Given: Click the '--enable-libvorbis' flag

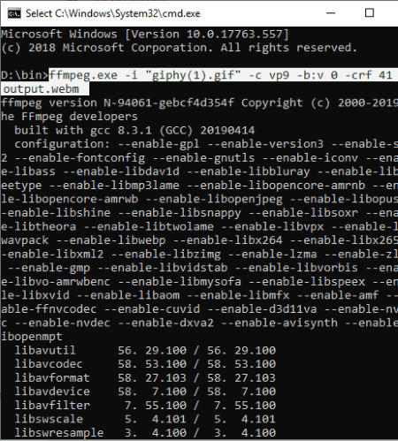Looking at the screenshot, I should click(296, 268).
